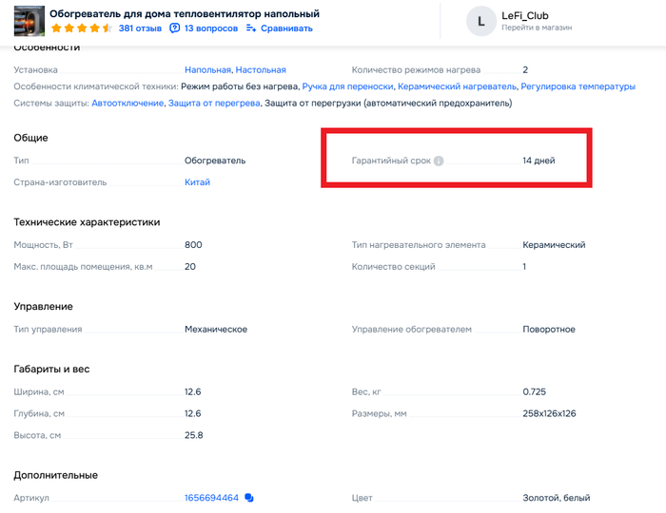Image resolution: width=666 pixels, height=513 pixels.
Task: Click the article number 1656694464
Action: click(211, 498)
